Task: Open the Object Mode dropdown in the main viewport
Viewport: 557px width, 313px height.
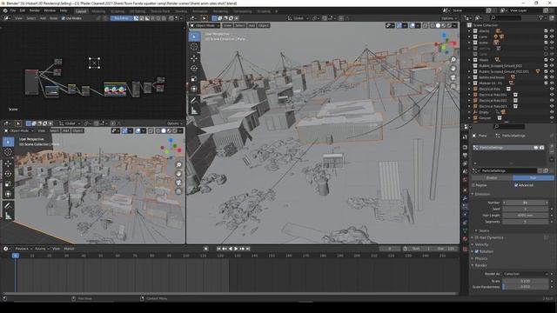Action: tap(205, 25)
